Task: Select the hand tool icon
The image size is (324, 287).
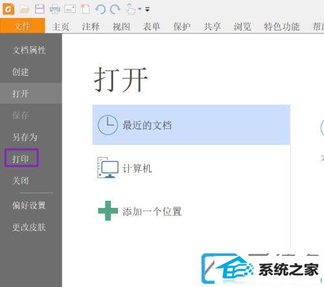Action: point(131,9)
